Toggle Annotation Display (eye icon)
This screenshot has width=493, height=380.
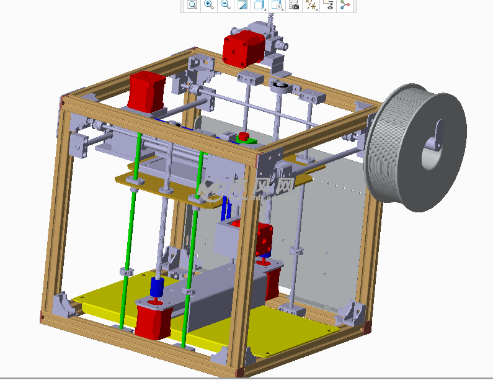(328, 4)
